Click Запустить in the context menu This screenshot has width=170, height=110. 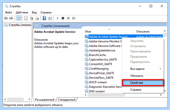click(x=143, y=41)
